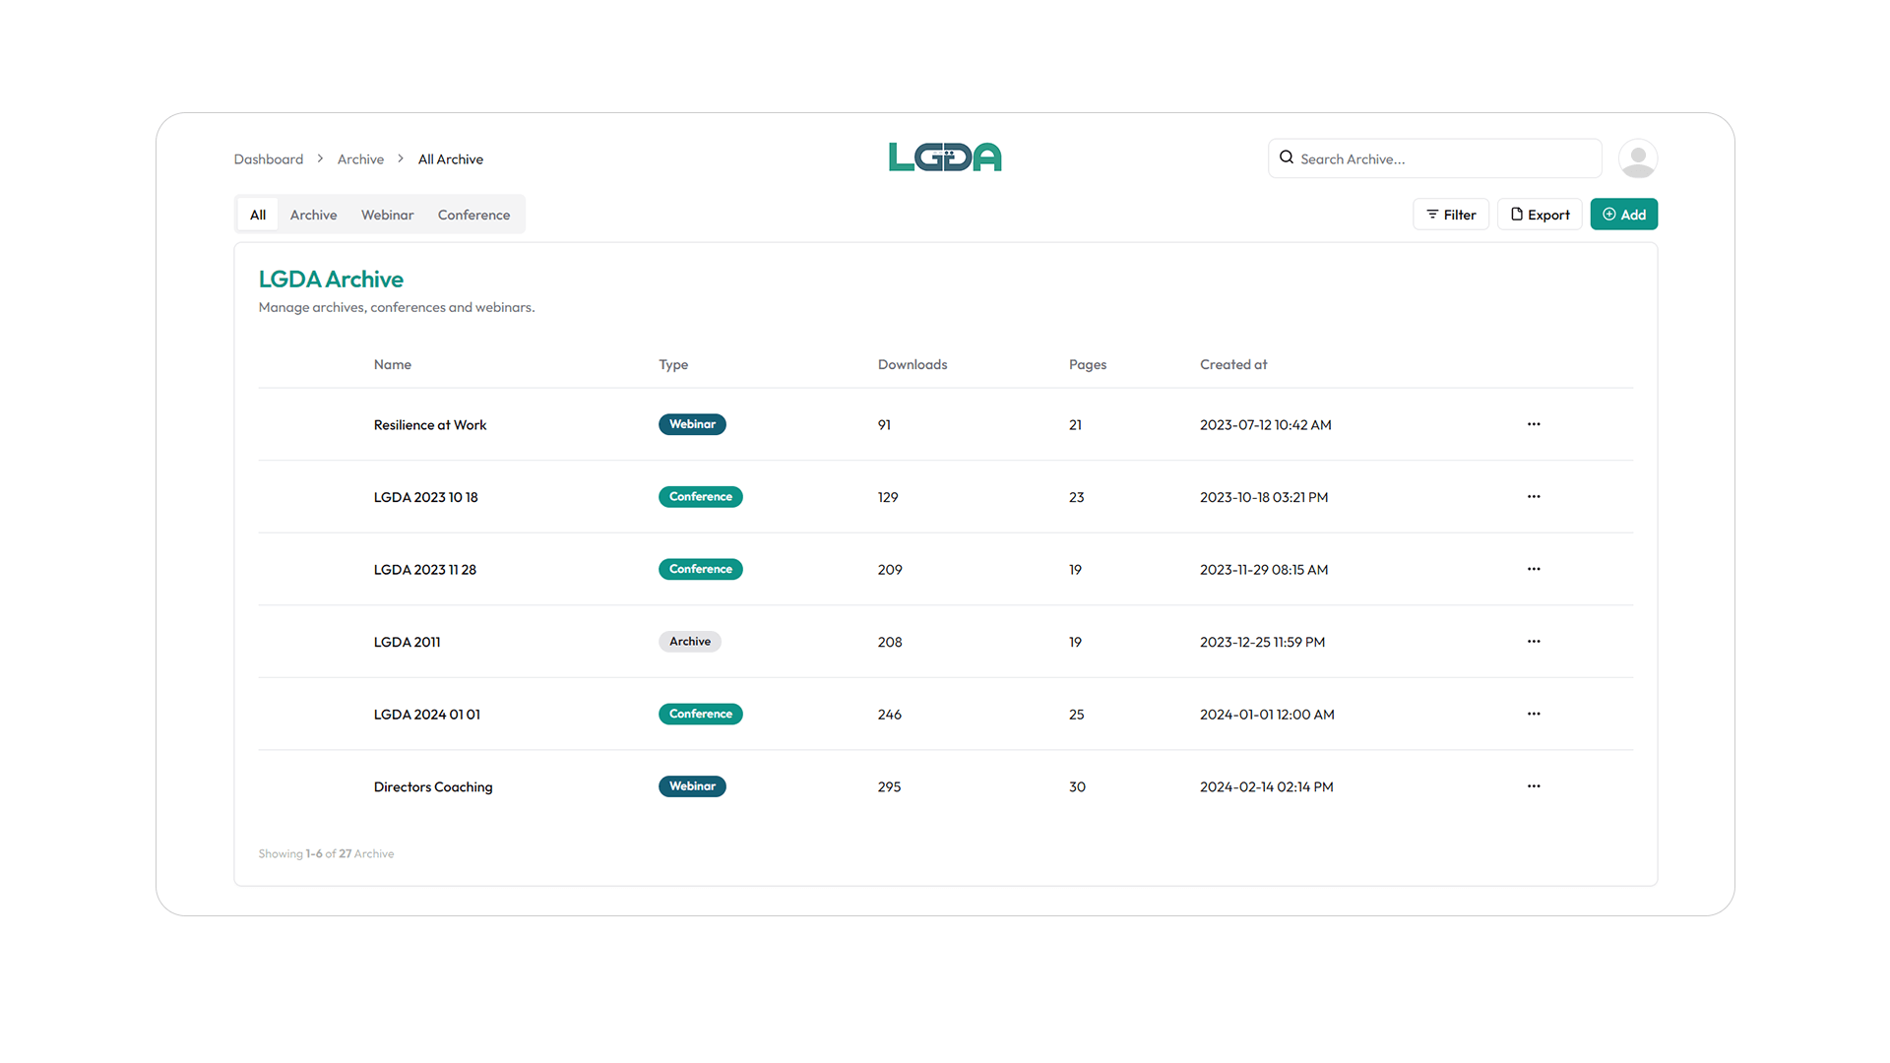Image resolution: width=1890 pixels, height=1063 pixels.
Task: Click the Conference badge for LGDA 2023 10 18
Action: [x=701, y=497]
